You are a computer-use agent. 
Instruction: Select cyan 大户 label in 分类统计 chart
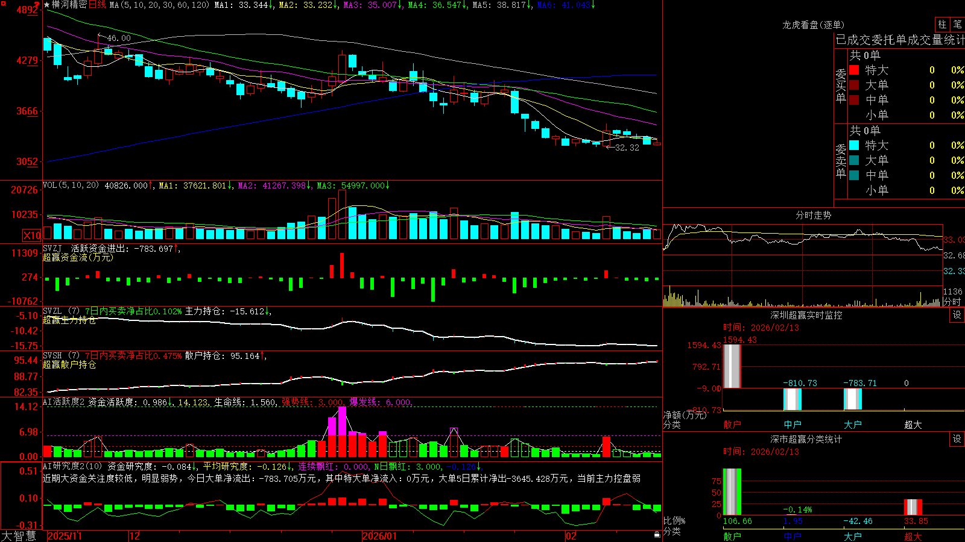point(853,537)
